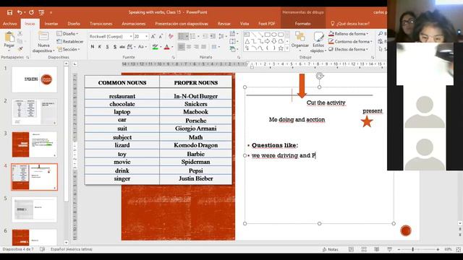Switch to reading view in status bar
Image resolution: width=463 pixels, height=260 pixels.
tap(377, 249)
